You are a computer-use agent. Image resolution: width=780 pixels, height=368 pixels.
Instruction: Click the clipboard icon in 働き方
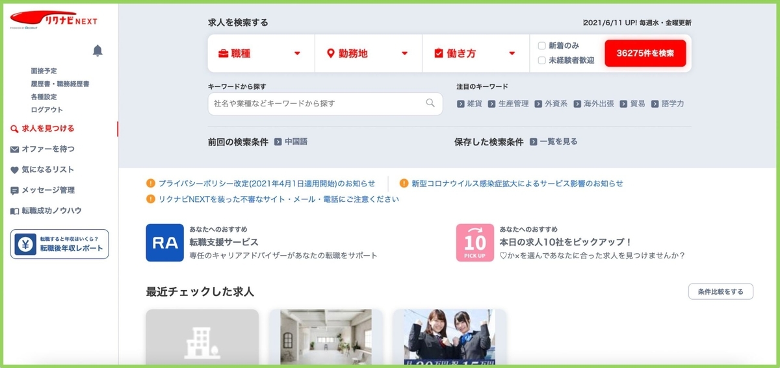[x=438, y=53]
